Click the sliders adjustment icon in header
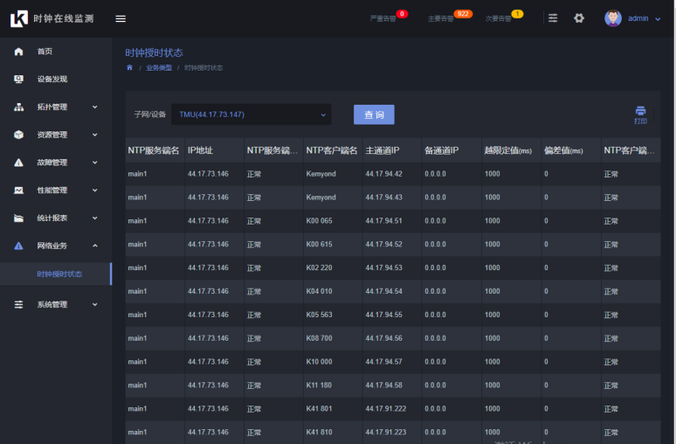 [x=553, y=18]
